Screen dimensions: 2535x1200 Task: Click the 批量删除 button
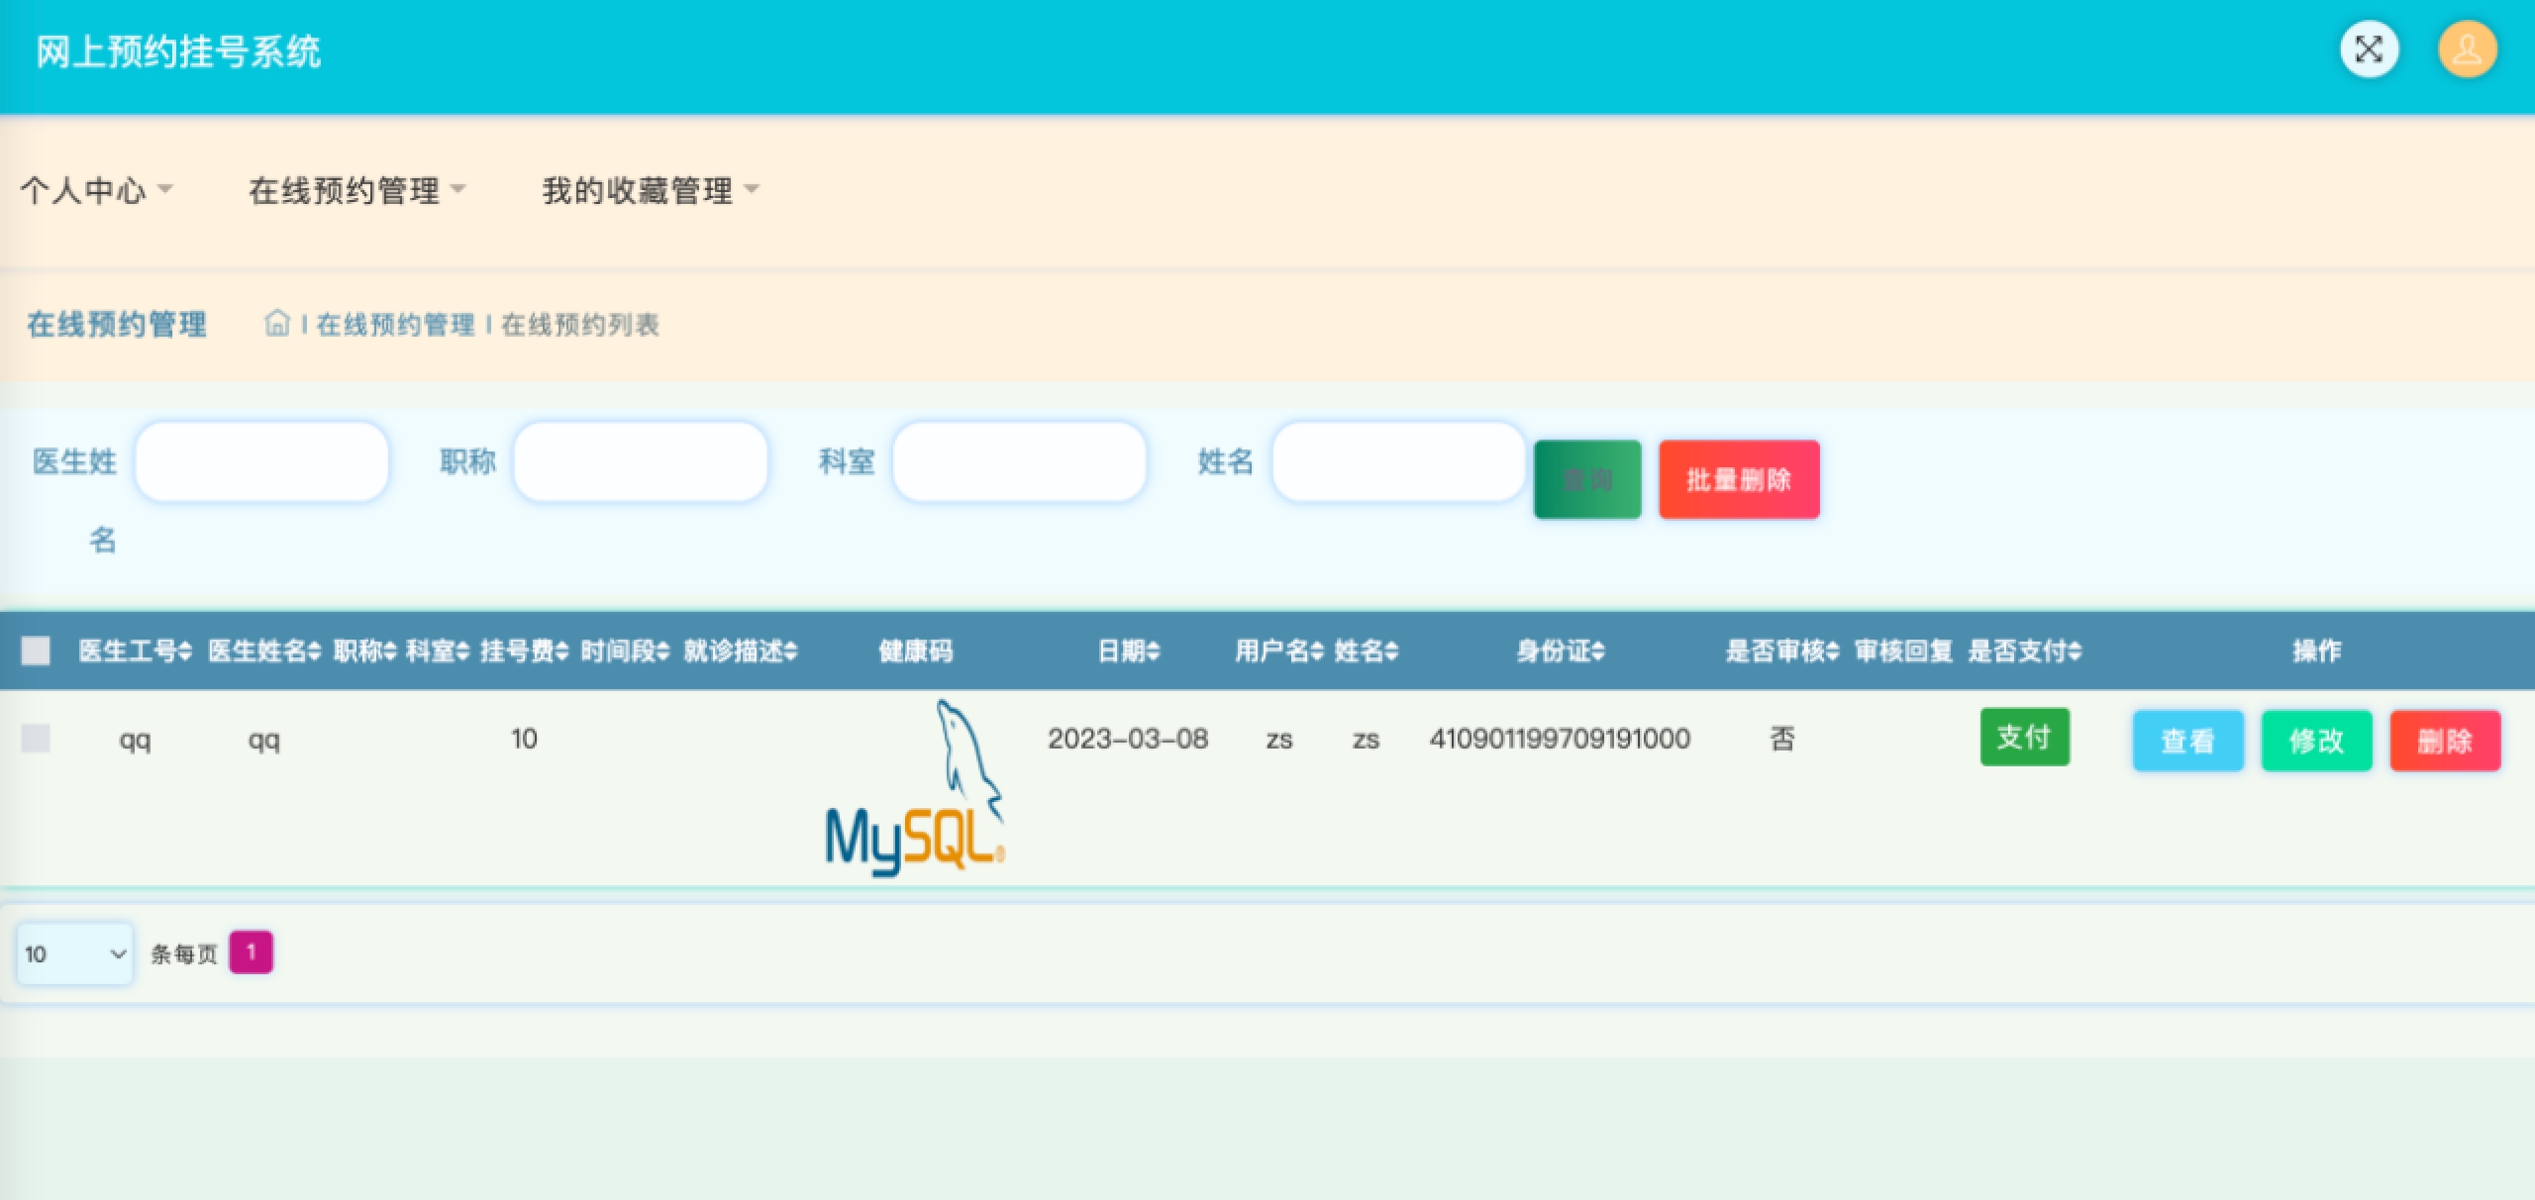click(1739, 479)
